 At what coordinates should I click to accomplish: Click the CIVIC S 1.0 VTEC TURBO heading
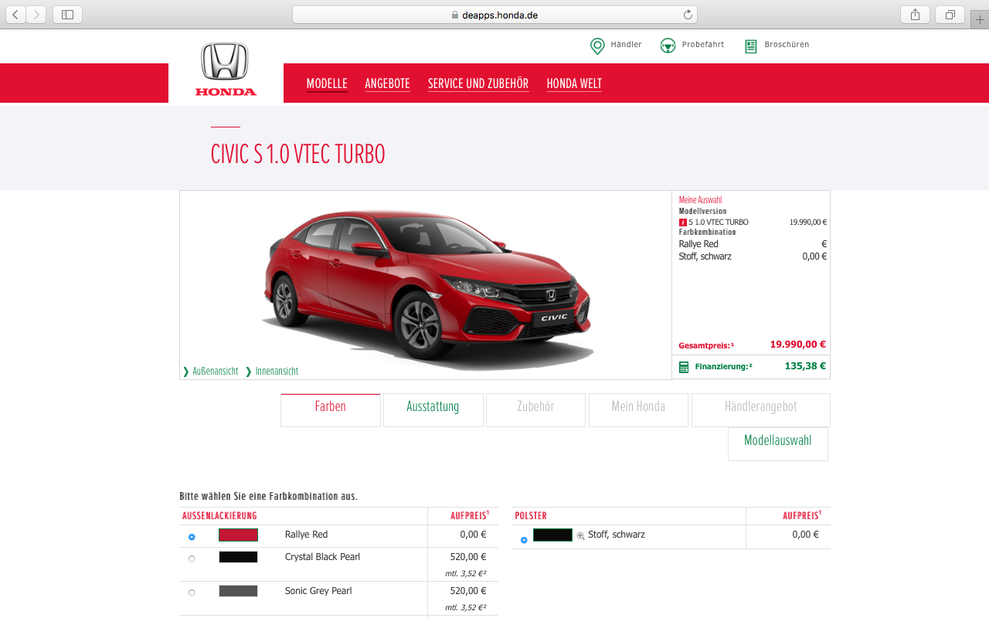coord(297,154)
